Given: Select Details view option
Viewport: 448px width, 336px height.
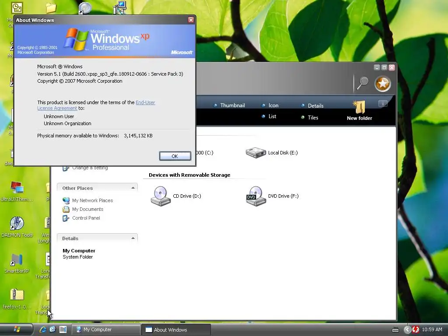Looking at the screenshot, I should tap(312, 106).
